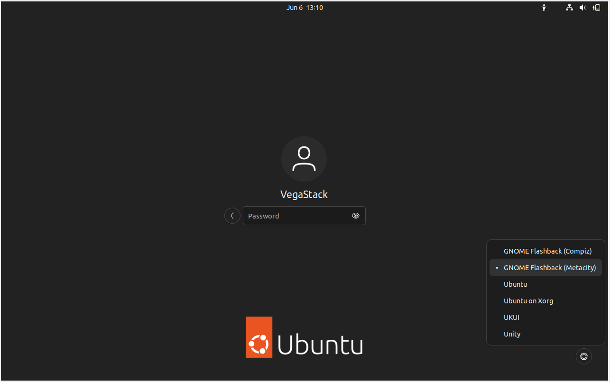Go back with the chevron button
Image resolution: width=610 pixels, height=382 pixels.
click(232, 216)
